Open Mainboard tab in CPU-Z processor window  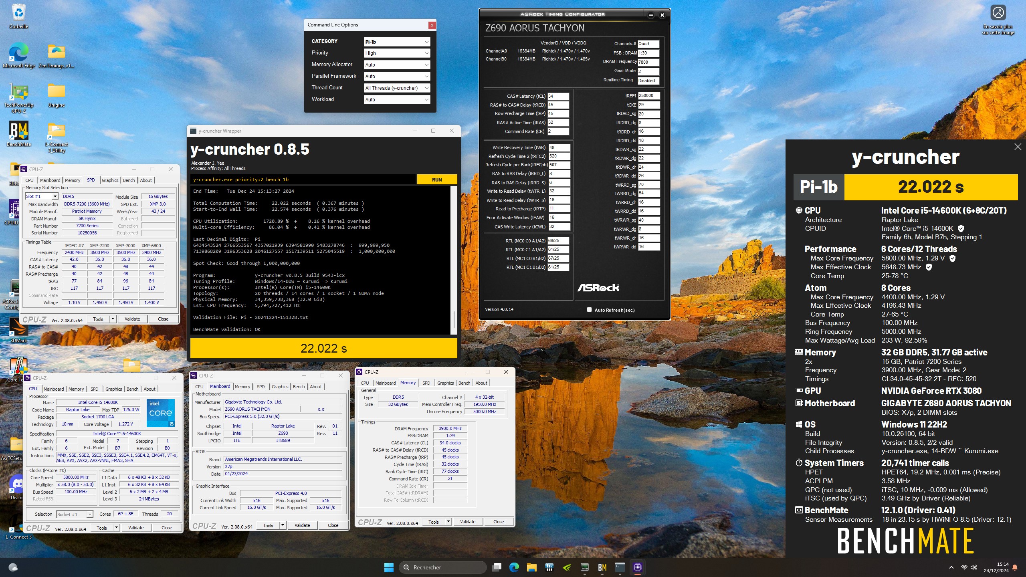point(54,389)
